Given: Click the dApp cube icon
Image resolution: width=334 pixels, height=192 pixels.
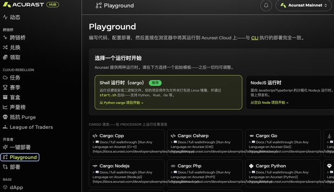Looking at the screenshot, I should 5,187.
